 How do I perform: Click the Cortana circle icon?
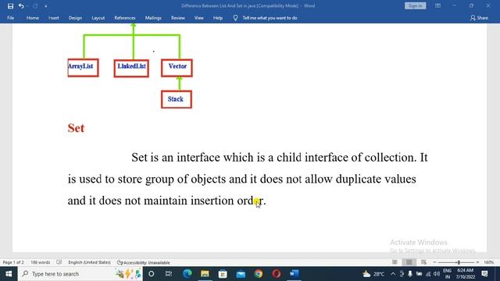point(152,274)
